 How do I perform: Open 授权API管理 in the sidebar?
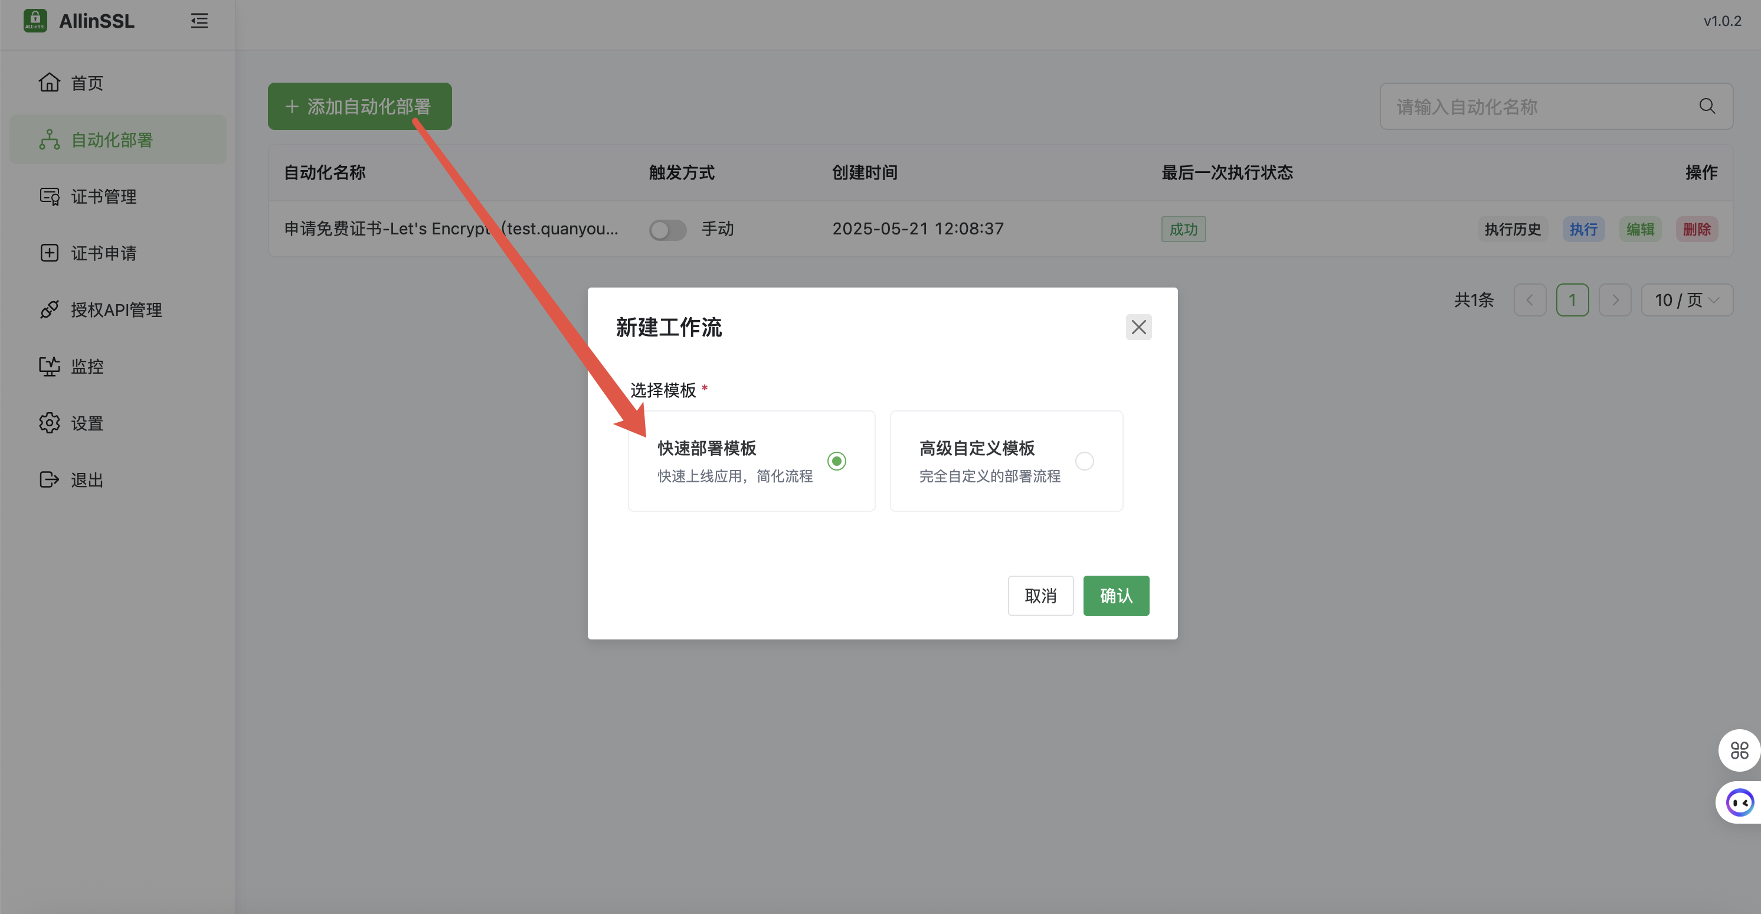[x=116, y=310]
